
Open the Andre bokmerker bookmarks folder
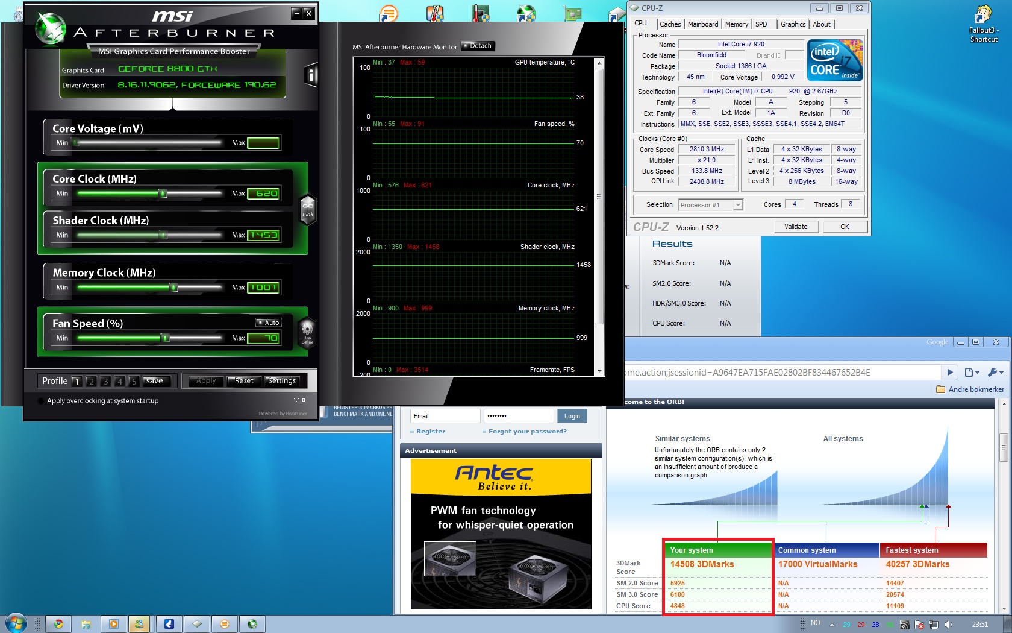click(x=970, y=389)
